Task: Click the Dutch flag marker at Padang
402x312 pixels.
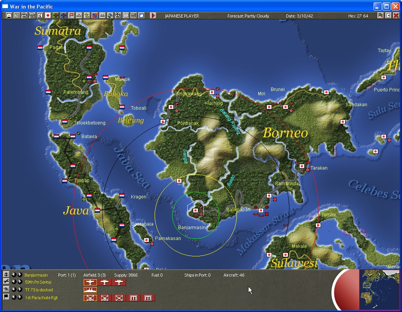Action: coord(40,47)
